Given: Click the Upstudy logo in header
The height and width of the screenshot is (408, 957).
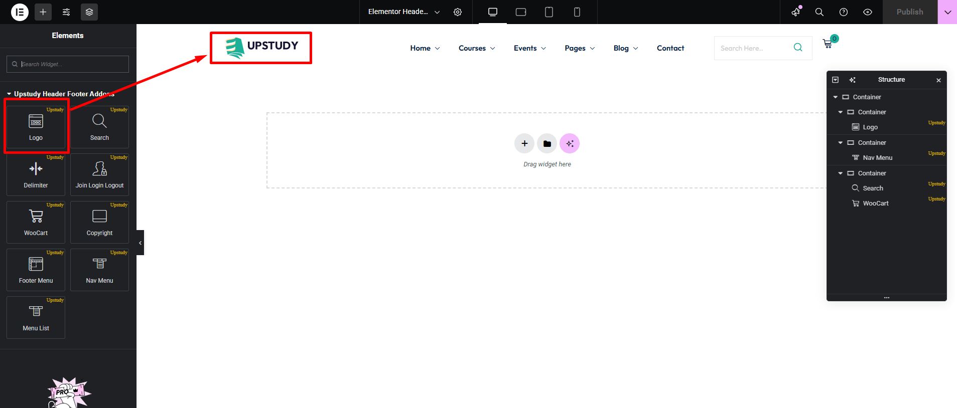Looking at the screenshot, I should pyautogui.click(x=261, y=48).
